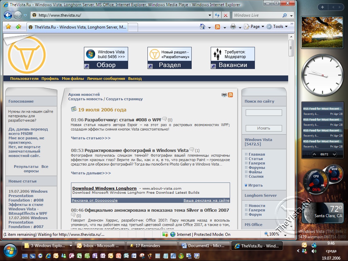Page down the RSS feed gadget

(x=334, y=154)
